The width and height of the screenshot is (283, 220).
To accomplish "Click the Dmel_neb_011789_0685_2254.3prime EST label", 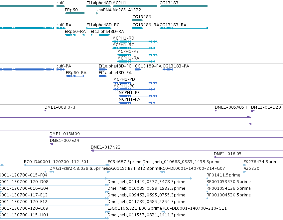I will (146, 202).
